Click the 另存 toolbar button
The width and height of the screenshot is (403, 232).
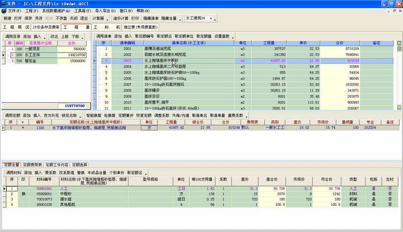click(39, 18)
